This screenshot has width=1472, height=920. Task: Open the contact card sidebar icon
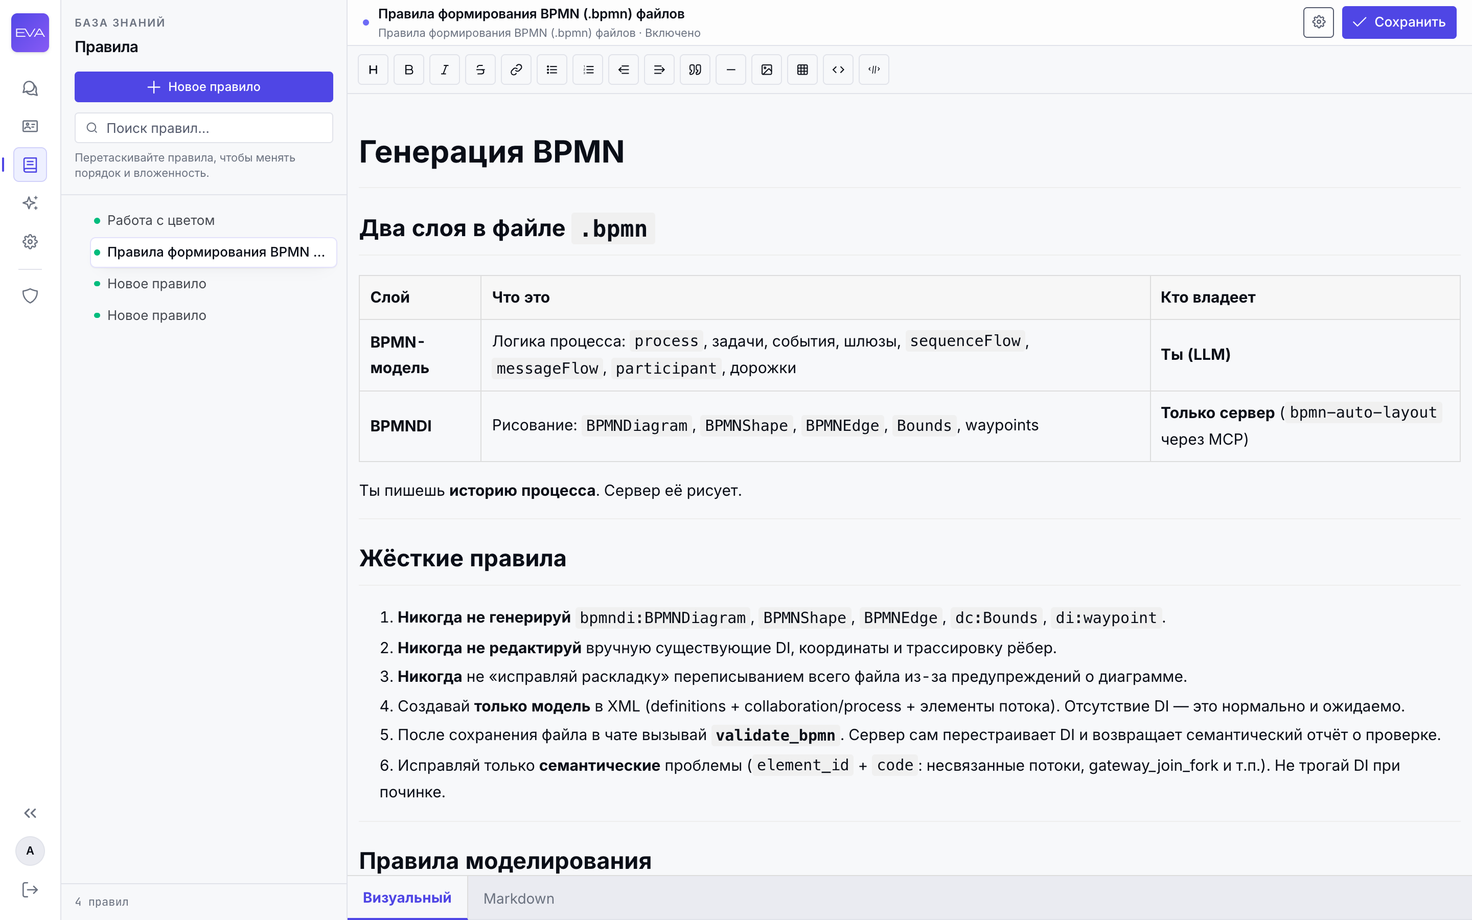coord(30,126)
